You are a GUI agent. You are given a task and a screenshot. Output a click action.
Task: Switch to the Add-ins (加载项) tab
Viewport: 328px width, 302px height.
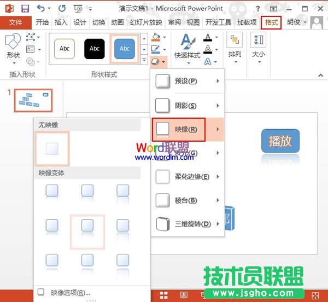pos(247,22)
